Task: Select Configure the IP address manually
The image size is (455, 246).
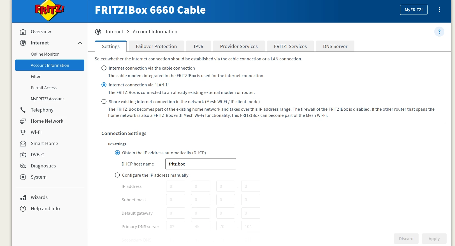Action: click(x=117, y=175)
